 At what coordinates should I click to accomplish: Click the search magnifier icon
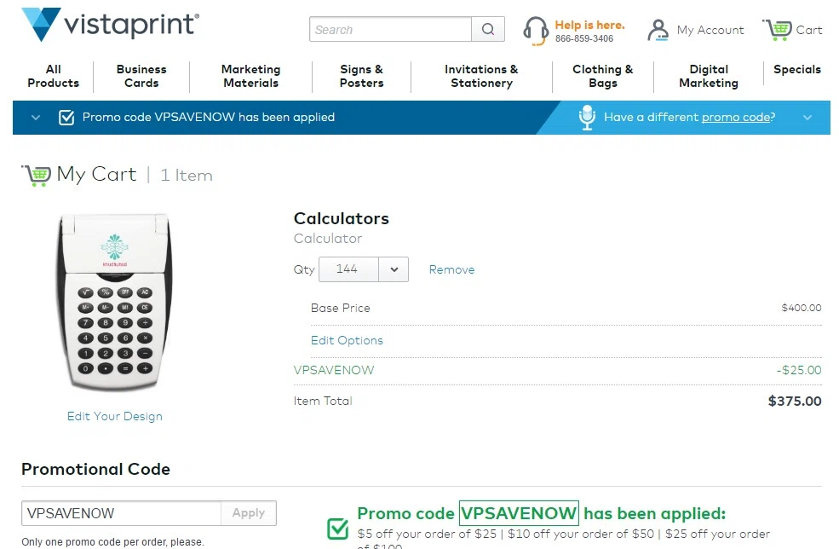[x=488, y=29]
